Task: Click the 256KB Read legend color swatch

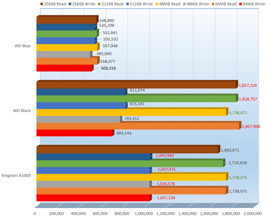Action: tap(42, 4)
